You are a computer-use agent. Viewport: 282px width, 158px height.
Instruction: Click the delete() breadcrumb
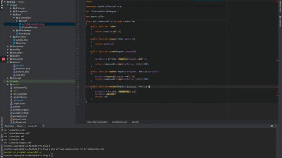click(135, 122)
